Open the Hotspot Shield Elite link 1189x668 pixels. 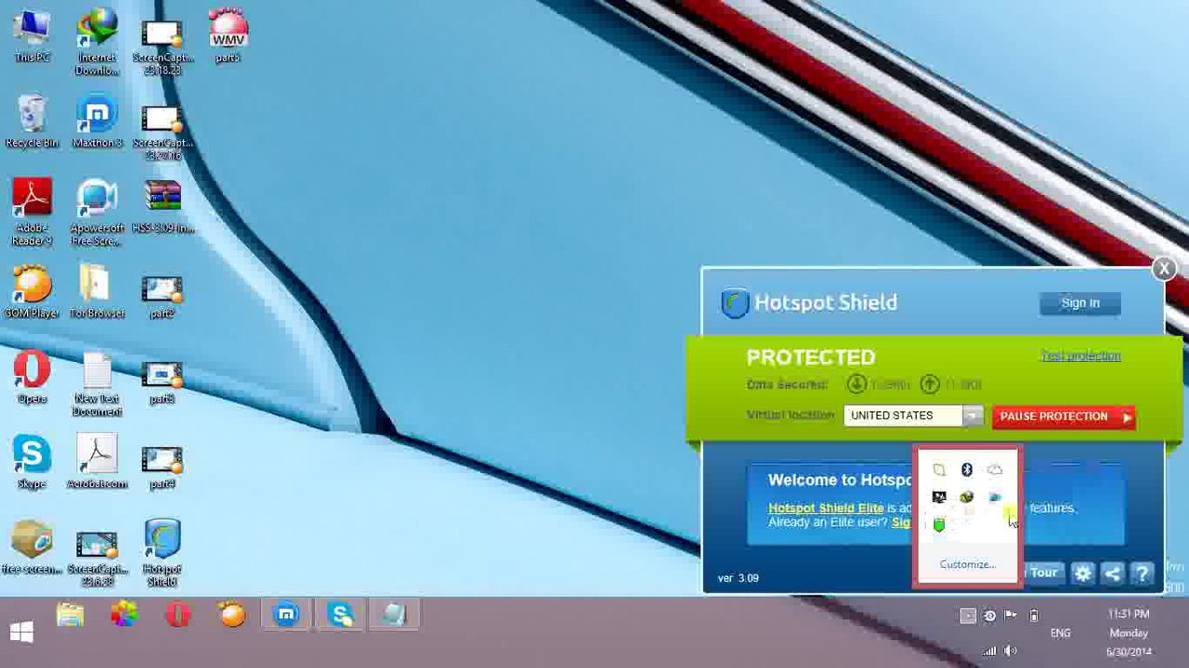(x=826, y=507)
